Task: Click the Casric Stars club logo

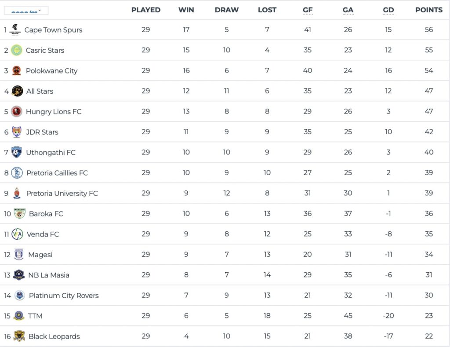Action: tap(17, 50)
